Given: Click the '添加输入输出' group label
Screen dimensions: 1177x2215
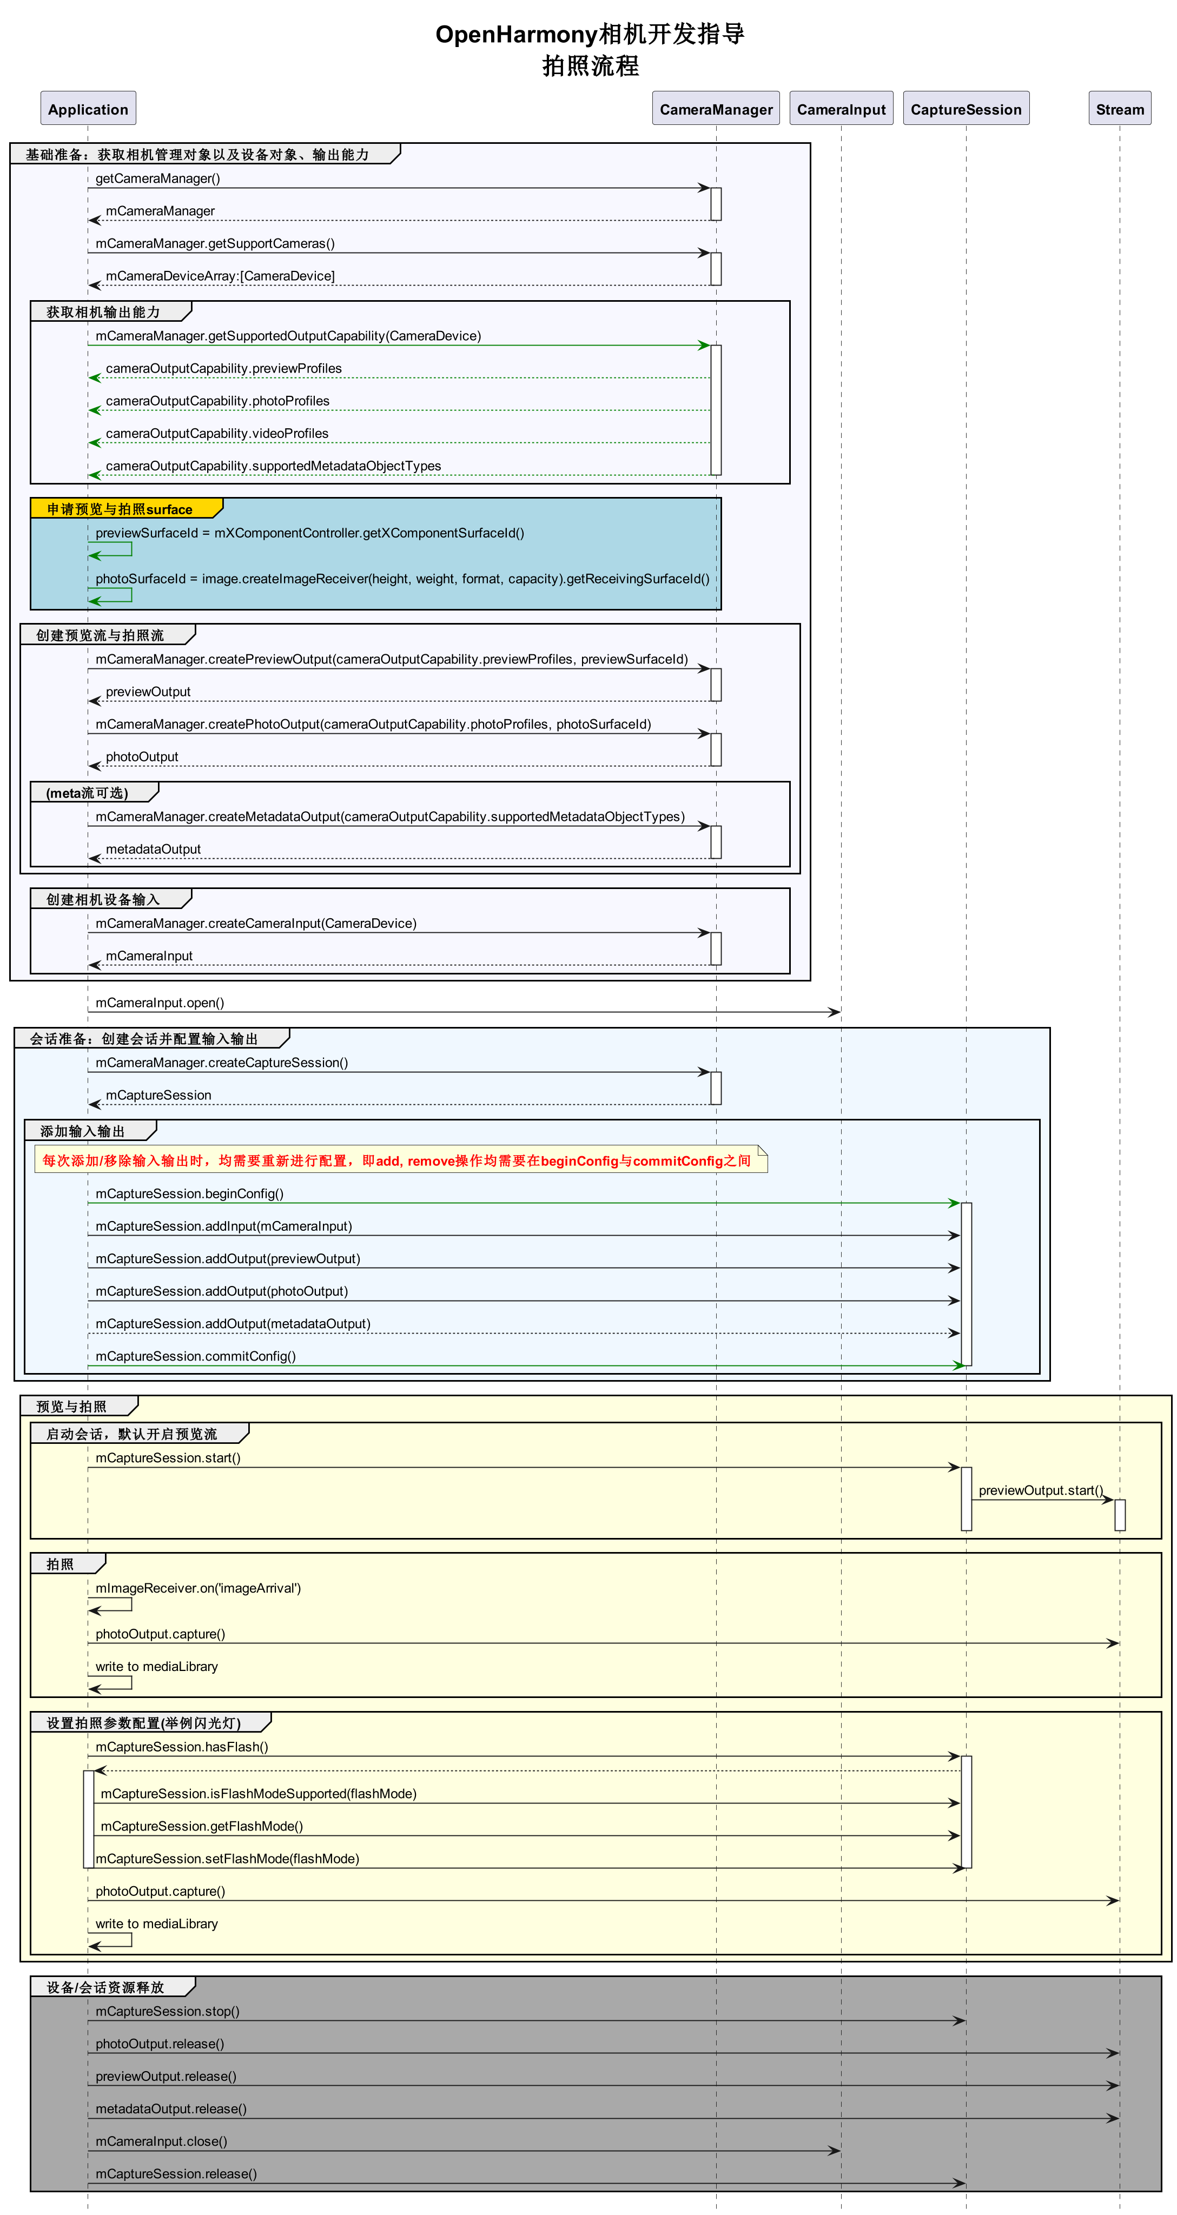Looking at the screenshot, I should [x=83, y=1132].
